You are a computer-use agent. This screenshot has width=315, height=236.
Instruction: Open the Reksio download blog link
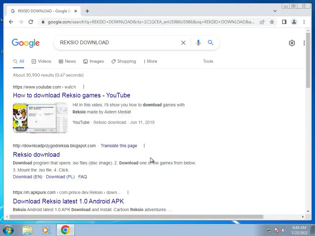tap(36, 155)
